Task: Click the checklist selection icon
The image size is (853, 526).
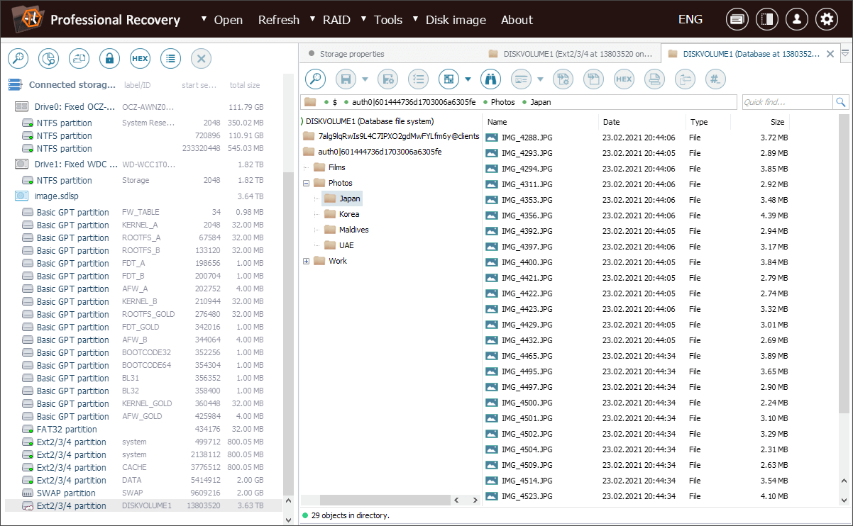Action: pyautogui.click(x=419, y=79)
